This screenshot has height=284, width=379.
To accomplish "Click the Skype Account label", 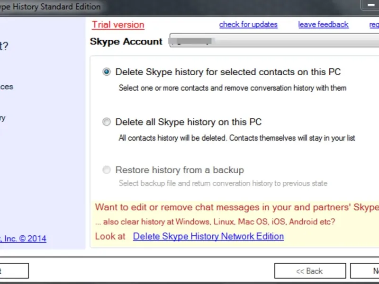I will coord(126,41).
